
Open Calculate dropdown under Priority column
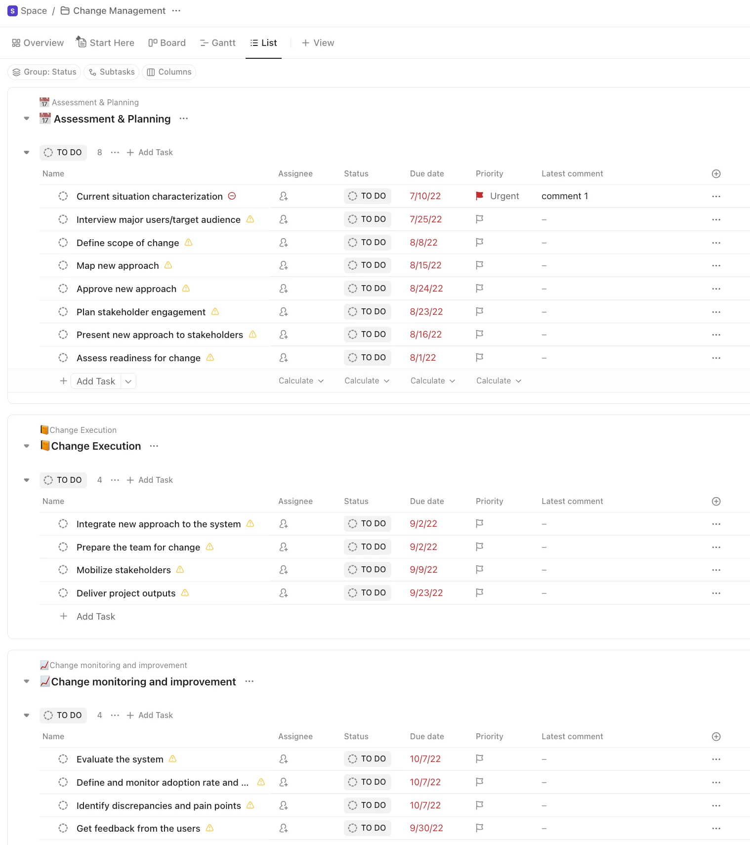pyautogui.click(x=499, y=381)
